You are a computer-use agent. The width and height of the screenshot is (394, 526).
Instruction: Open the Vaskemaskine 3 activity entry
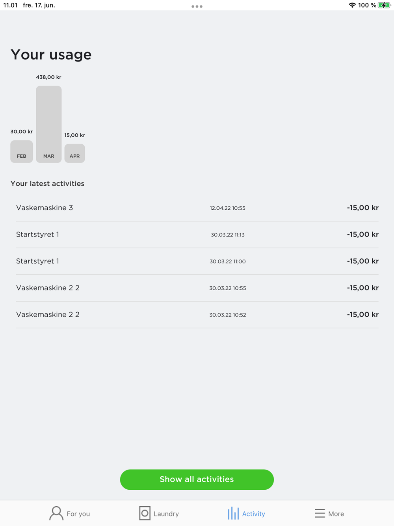[197, 208]
